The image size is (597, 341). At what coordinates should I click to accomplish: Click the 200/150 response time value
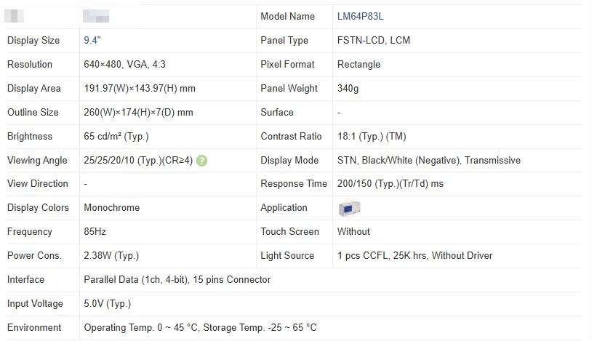pos(390,184)
